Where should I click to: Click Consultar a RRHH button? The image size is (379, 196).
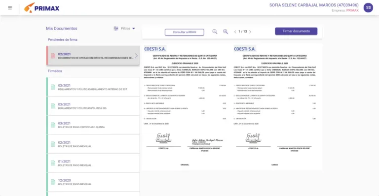click(x=185, y=32)
